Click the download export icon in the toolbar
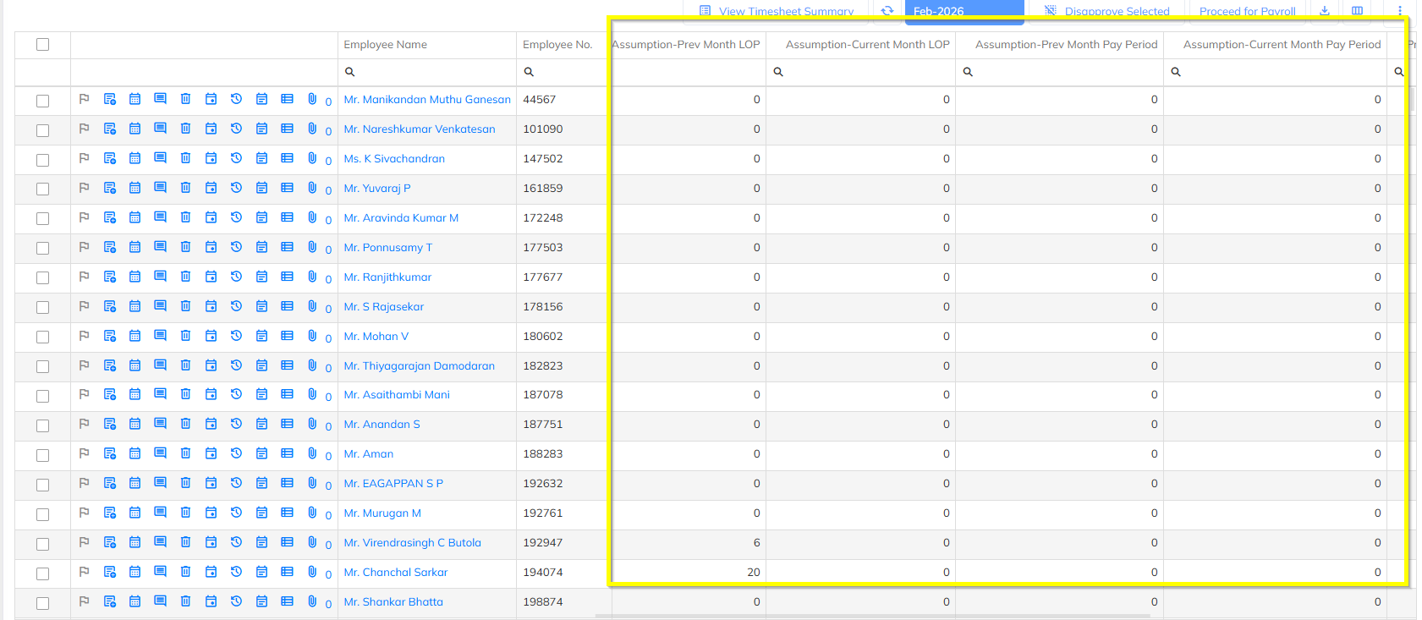 1325,10
